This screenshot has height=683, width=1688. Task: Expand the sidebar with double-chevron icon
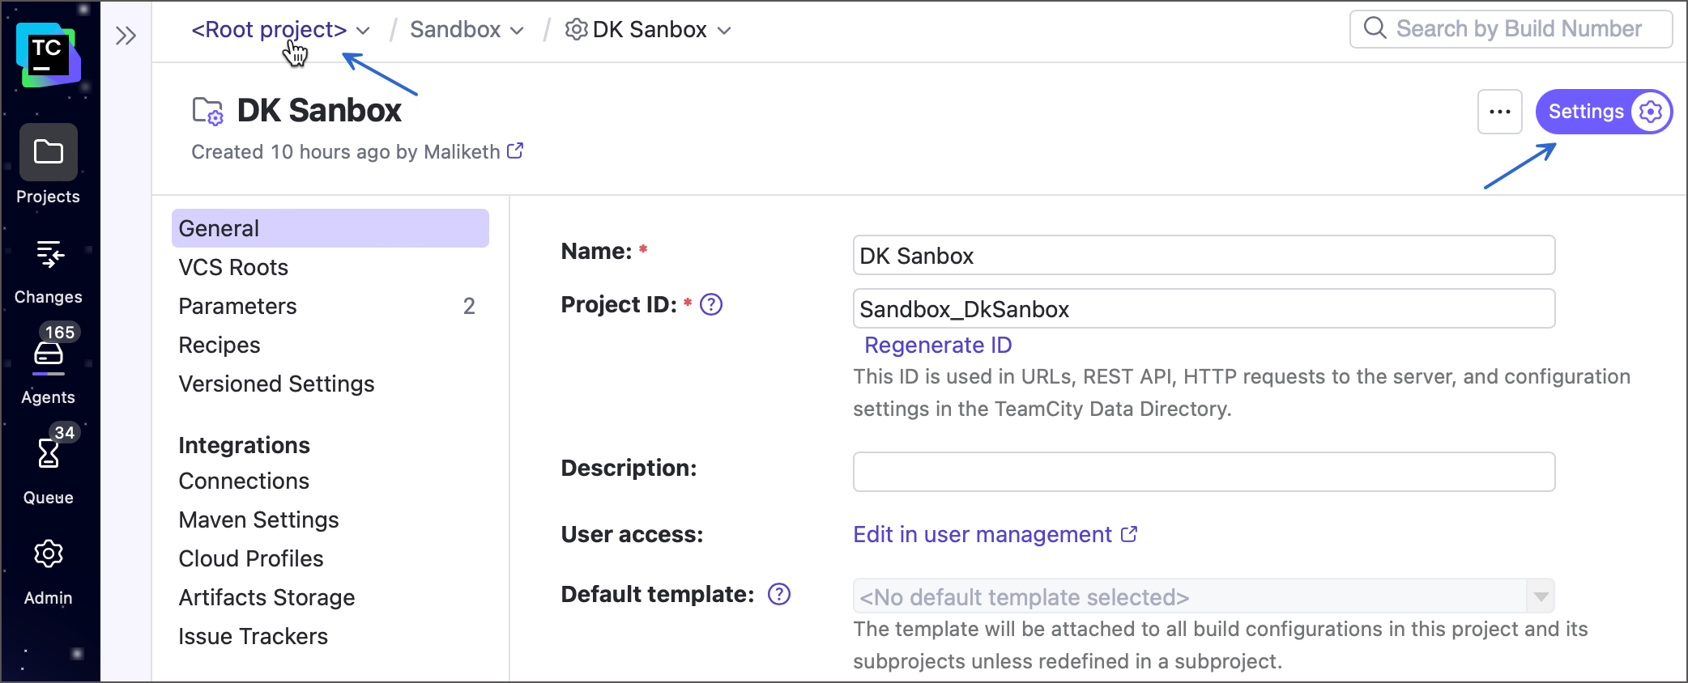click(x=126, y=36)
